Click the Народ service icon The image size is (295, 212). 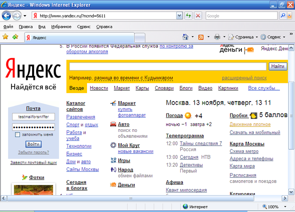[113, 170]
